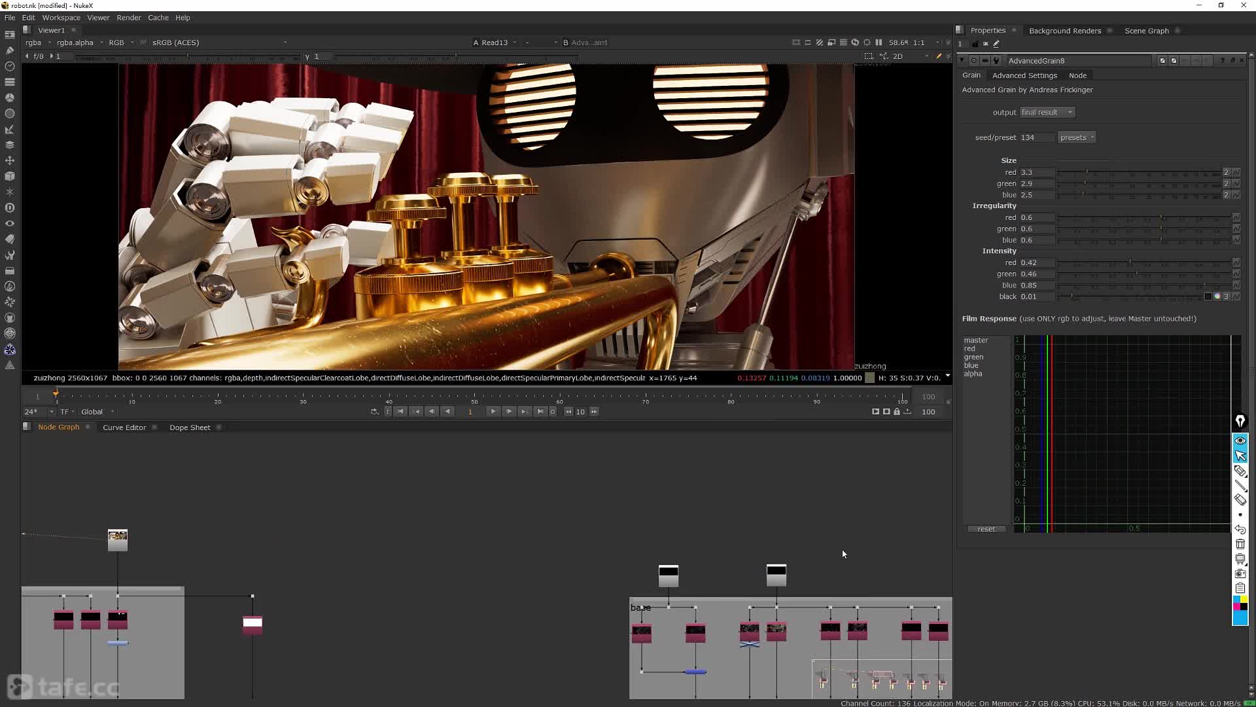Click the seed/preset value field
1256x707 pixels.
click(1037, 137)
